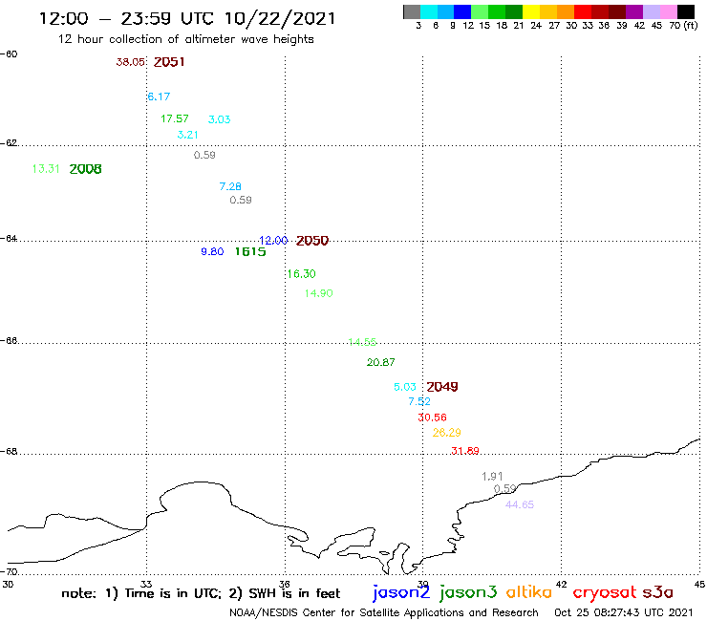Select the wave height 14.90
This screenshot has width=707, height=621.
[x=319, y=293]
